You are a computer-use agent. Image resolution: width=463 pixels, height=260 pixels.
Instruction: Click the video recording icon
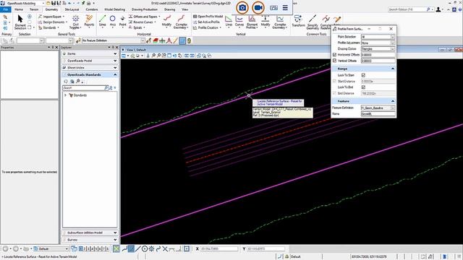[258, 8]
